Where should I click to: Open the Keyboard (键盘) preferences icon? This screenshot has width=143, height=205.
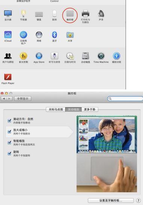point(39,14)
